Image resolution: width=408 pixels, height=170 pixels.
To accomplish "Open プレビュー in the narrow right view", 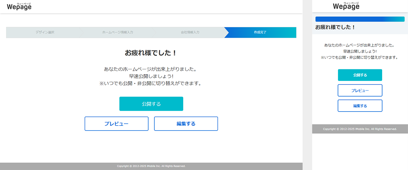I will [360, 90].
